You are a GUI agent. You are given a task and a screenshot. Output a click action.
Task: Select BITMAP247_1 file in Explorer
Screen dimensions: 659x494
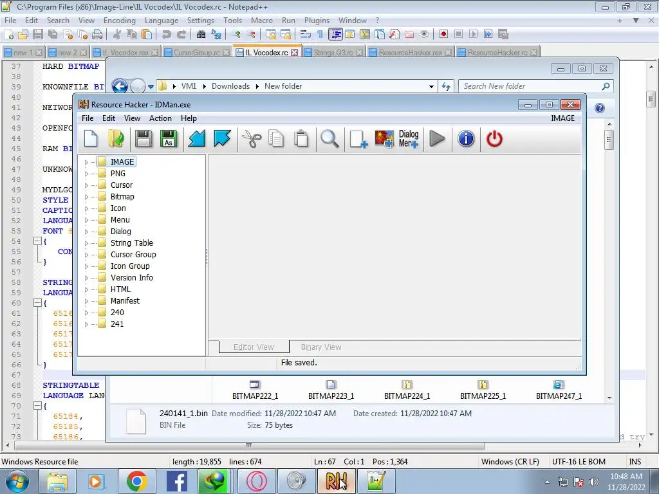pos(559,390)
